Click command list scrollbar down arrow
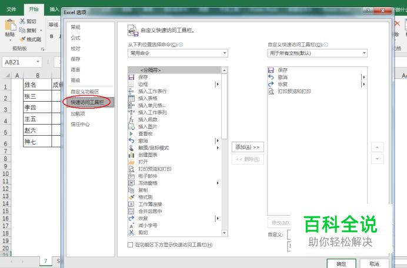407x268 pixels. [x=225, y=233]
